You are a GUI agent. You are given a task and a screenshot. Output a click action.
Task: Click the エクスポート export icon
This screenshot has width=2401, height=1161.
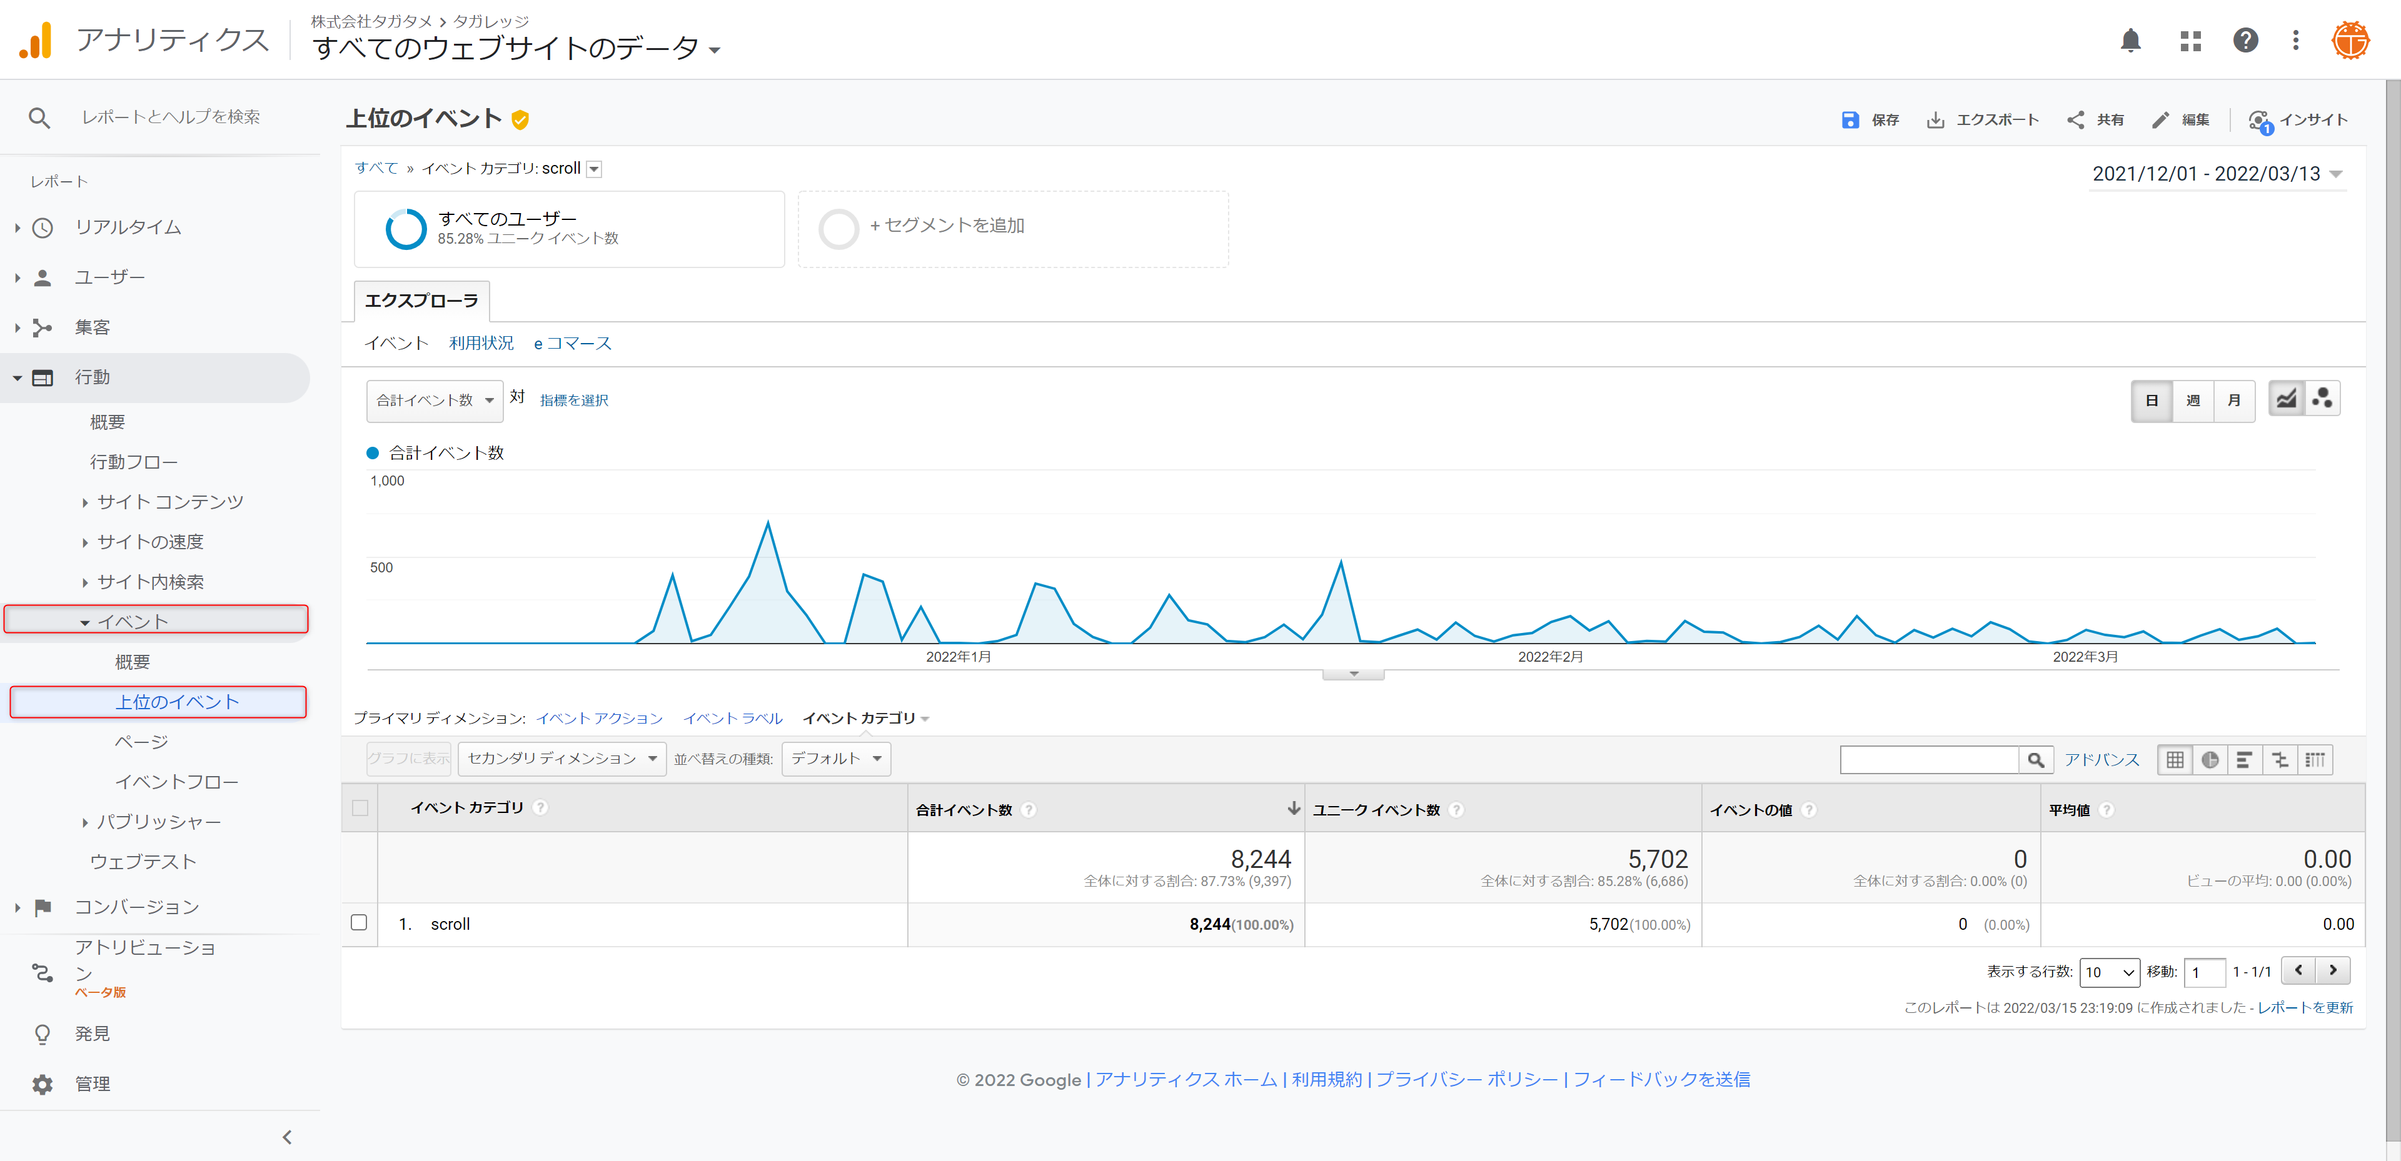[x=1935, y=119]
